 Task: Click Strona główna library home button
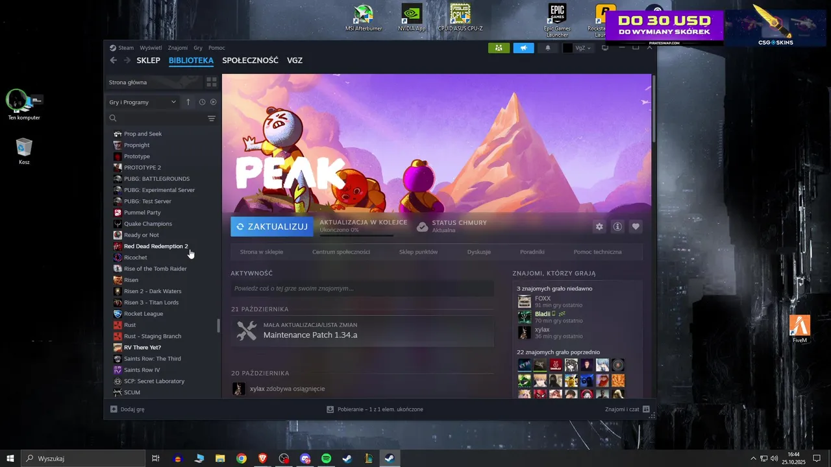coord(154,82)
